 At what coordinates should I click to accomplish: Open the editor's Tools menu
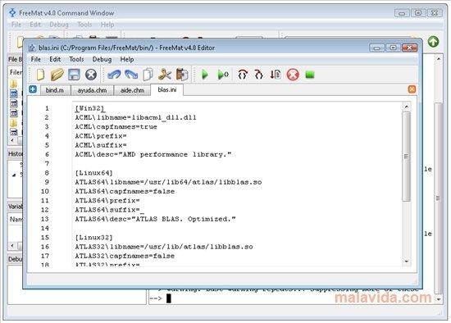tap(76, 59)
